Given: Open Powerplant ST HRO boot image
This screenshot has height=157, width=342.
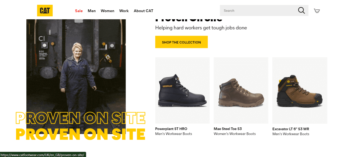Looking at the screenshot, I should click(182, 90).
